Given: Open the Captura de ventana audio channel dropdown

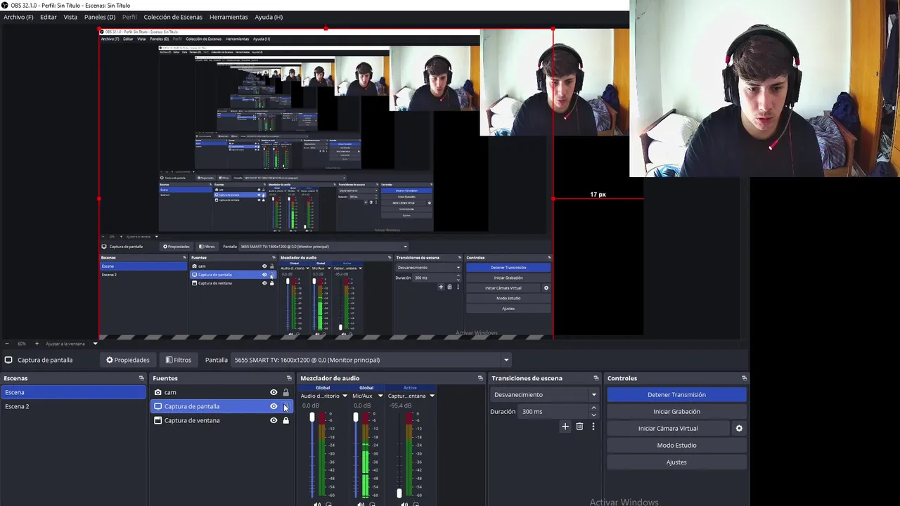Looking at the screenshot, I should coord(432,396).
